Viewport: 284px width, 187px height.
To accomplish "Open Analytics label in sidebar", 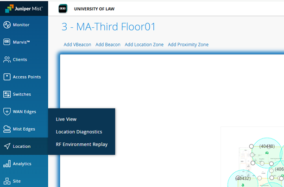I will (22, 164).
